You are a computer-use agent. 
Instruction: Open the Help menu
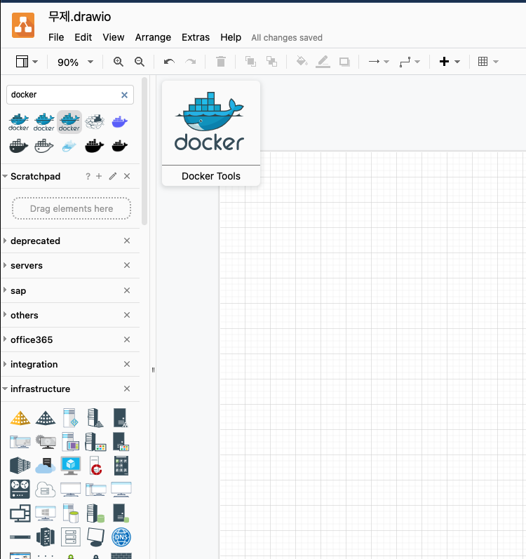pyautogui.click(x=231, y=37)
